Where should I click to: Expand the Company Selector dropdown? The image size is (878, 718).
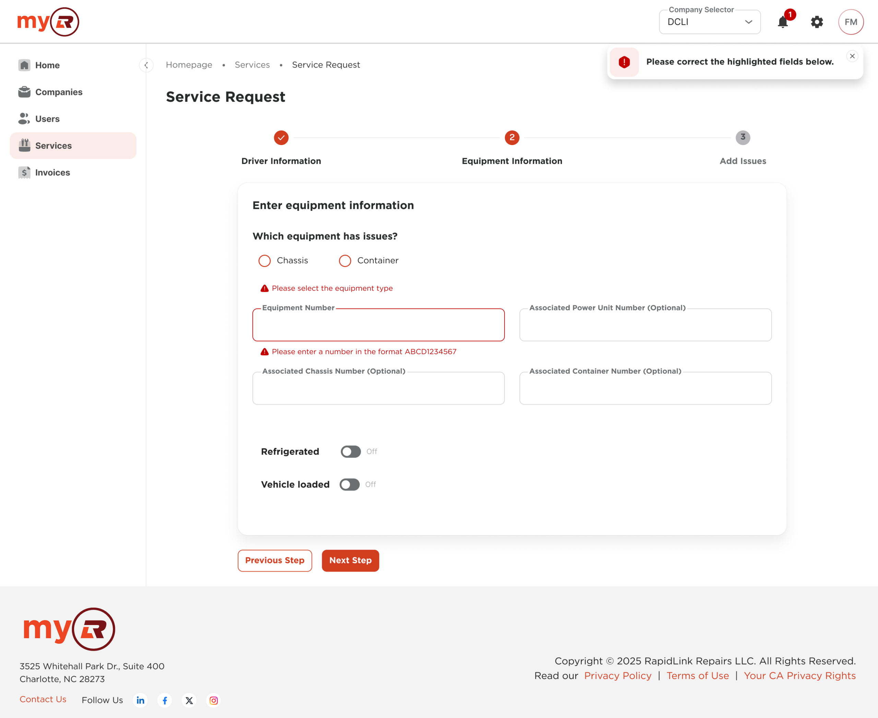coord(709,22)
